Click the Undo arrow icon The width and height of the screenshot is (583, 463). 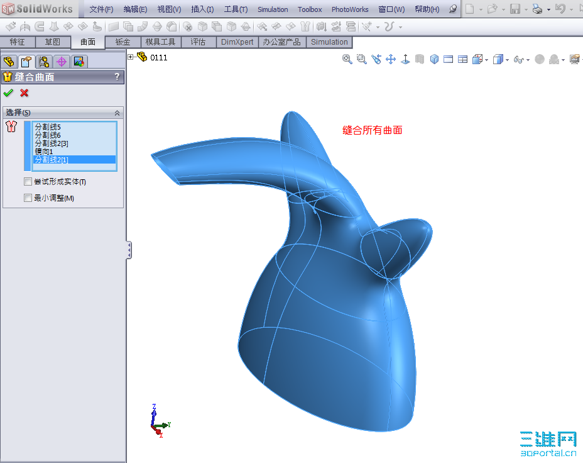pyautogui.click(x=560, y=9)
